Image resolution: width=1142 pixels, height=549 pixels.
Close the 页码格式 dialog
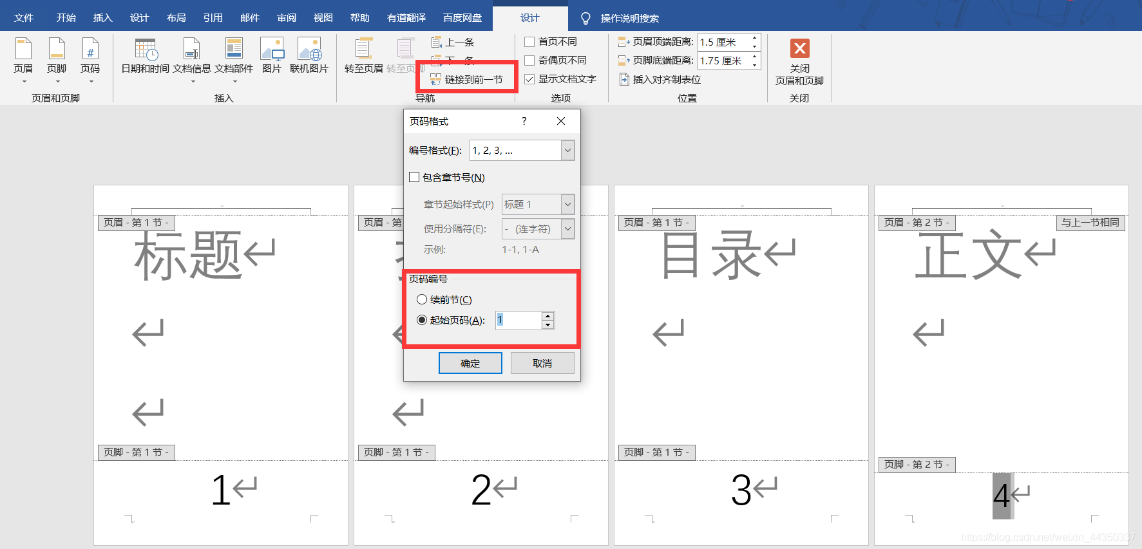pyautogui.click(x=561, y=121)
